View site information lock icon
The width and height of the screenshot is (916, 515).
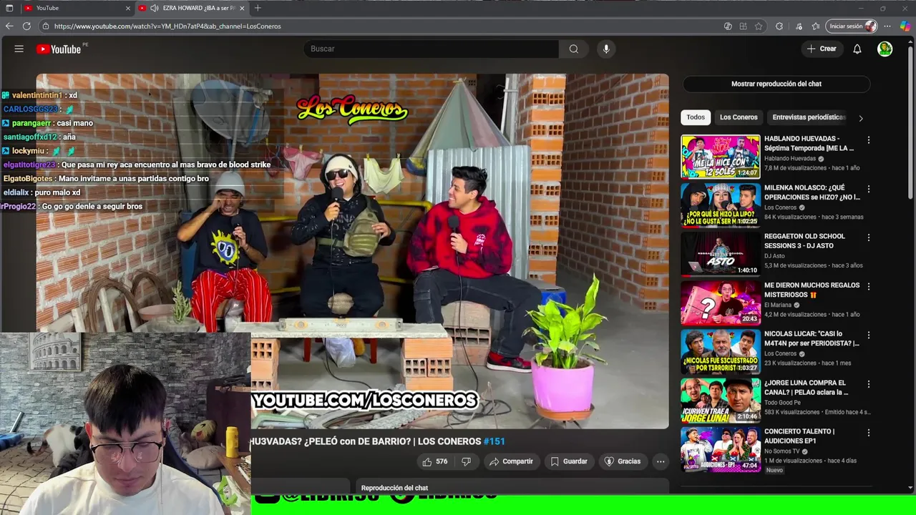(45, 26)
